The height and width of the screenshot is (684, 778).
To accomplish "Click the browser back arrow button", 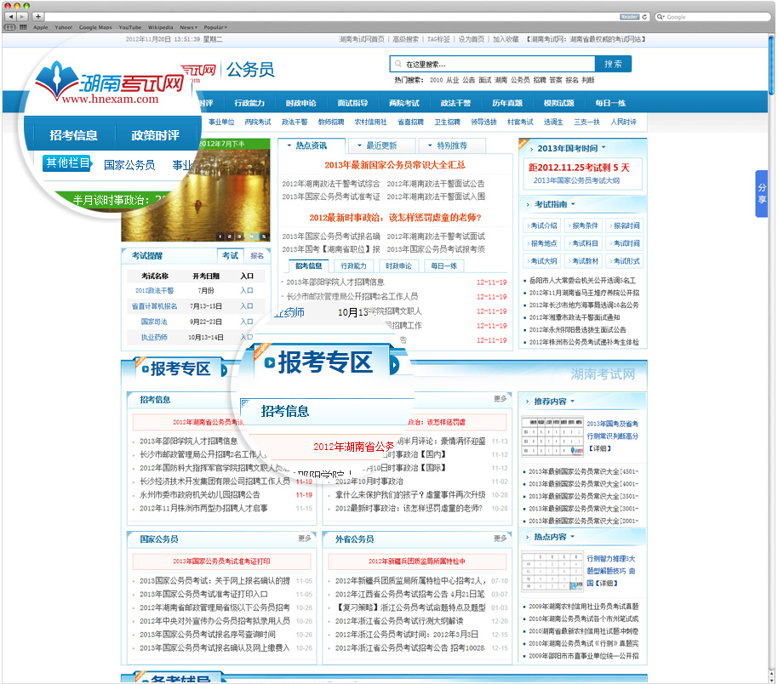I will point(10,16).
